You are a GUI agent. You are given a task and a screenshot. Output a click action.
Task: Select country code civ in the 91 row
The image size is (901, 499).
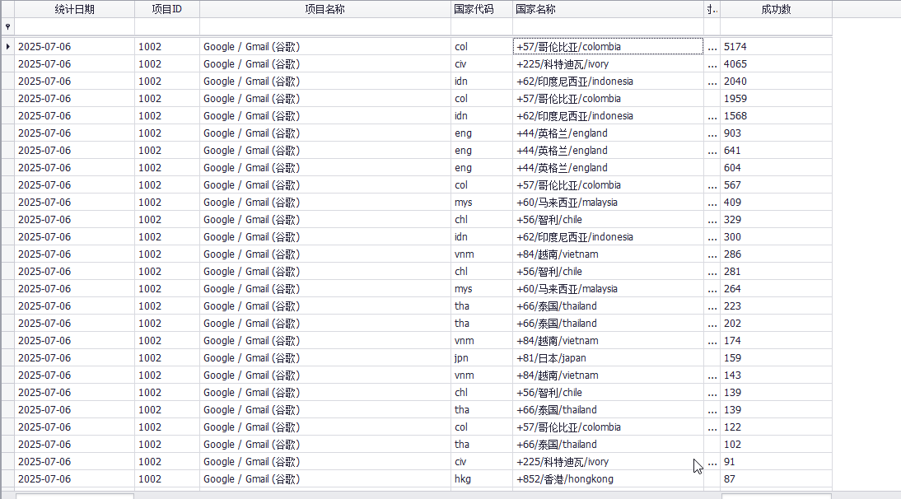(x=482, y=462)
